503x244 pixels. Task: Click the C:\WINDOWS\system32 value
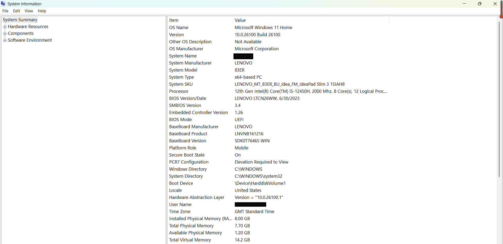[258, 176]
